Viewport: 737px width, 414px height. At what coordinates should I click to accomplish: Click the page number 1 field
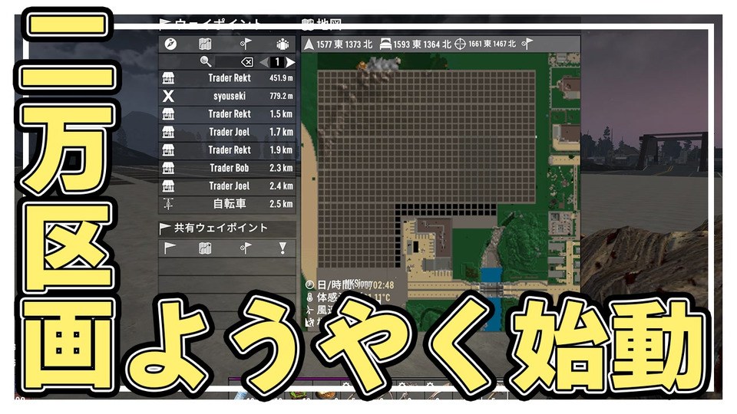click(277, 62)
